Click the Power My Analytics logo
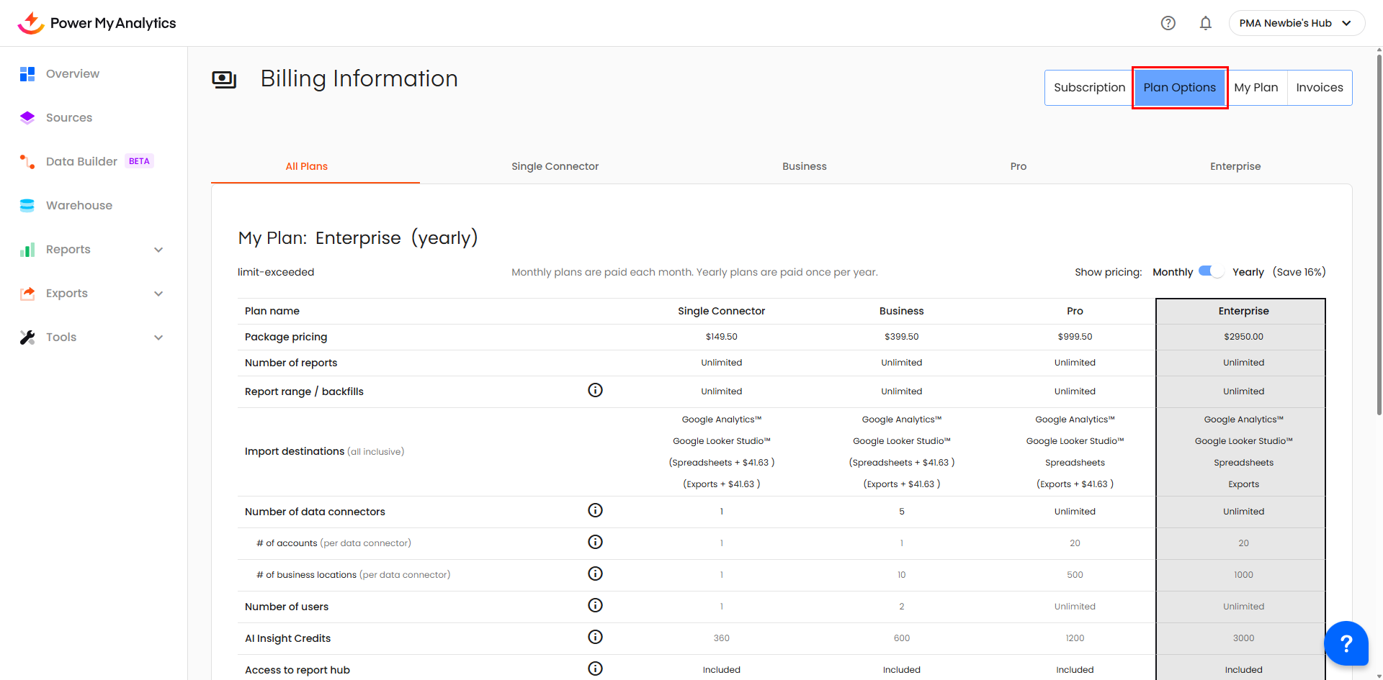The width and height of the screenshot is (1383, 680). pos(97,23)
